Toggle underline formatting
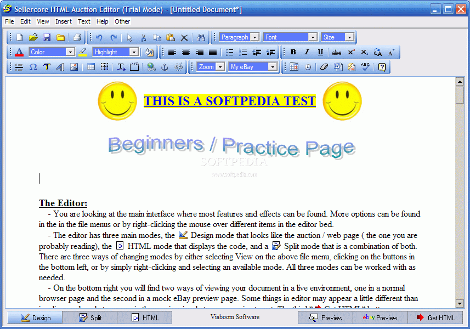The image size is (470, 329). click(320, 52)
